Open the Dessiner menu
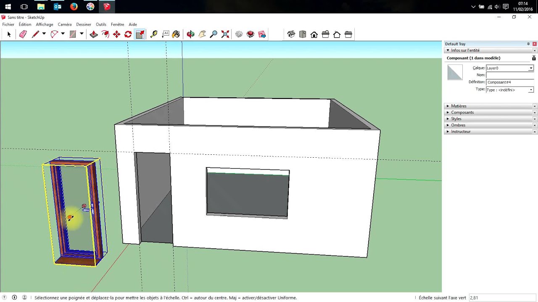Viewport: 538px width, 302px height. point(84,24)
